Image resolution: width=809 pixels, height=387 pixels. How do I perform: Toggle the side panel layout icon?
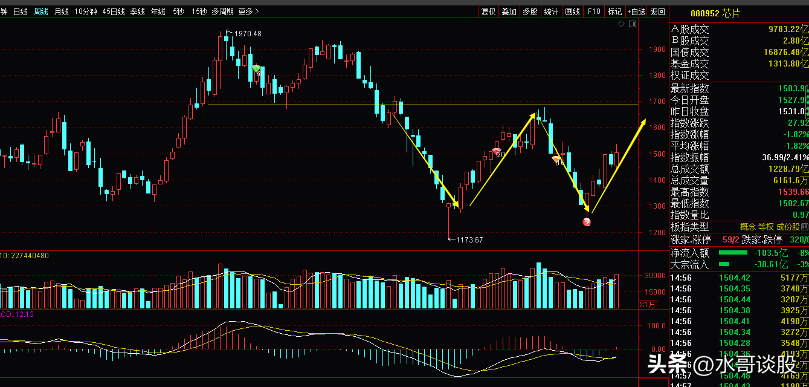(633, 24)
